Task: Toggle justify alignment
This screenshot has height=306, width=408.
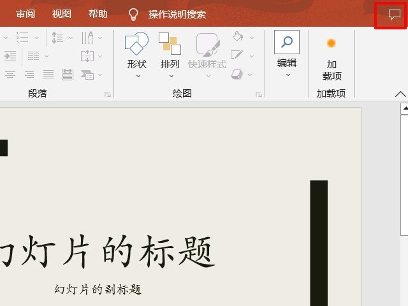Action: click(x=48, y=75)
